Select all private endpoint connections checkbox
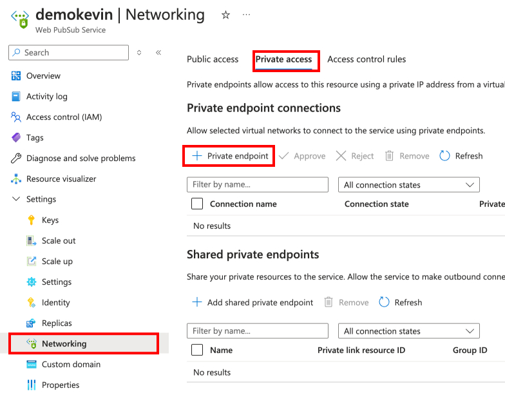The width and height of the screenshot is (505, 400). click(x=197, y=204)
